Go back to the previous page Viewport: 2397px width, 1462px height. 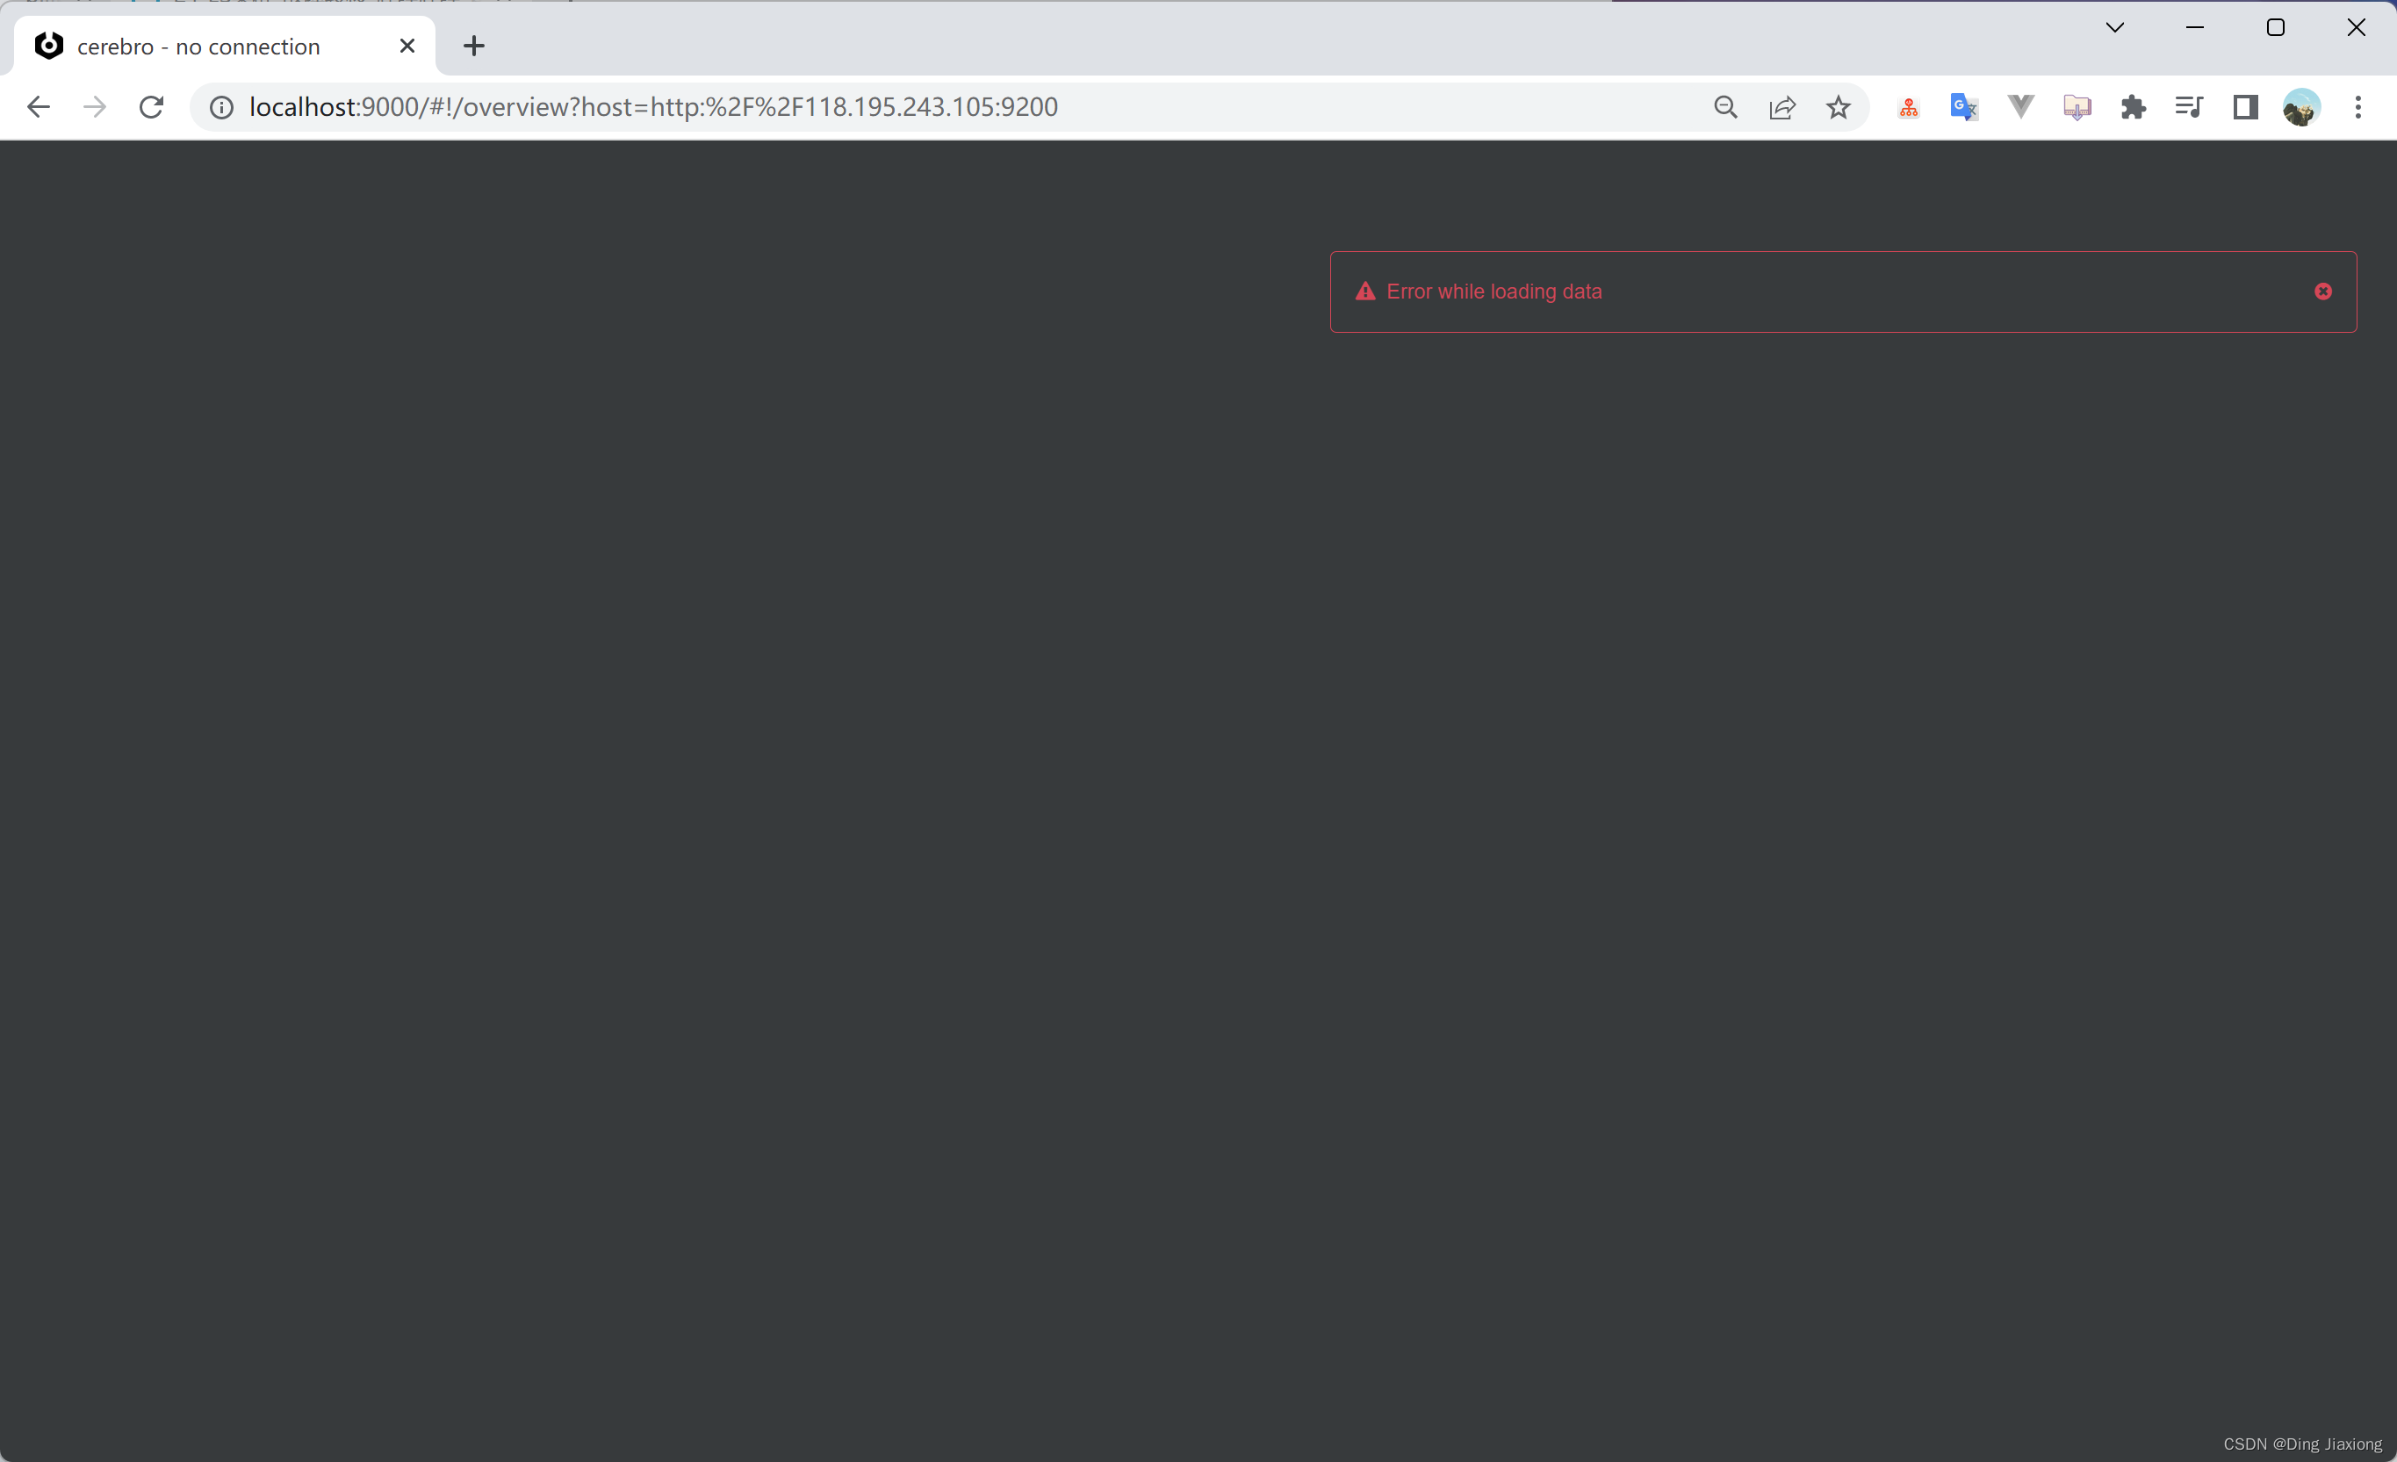point(39,107)
